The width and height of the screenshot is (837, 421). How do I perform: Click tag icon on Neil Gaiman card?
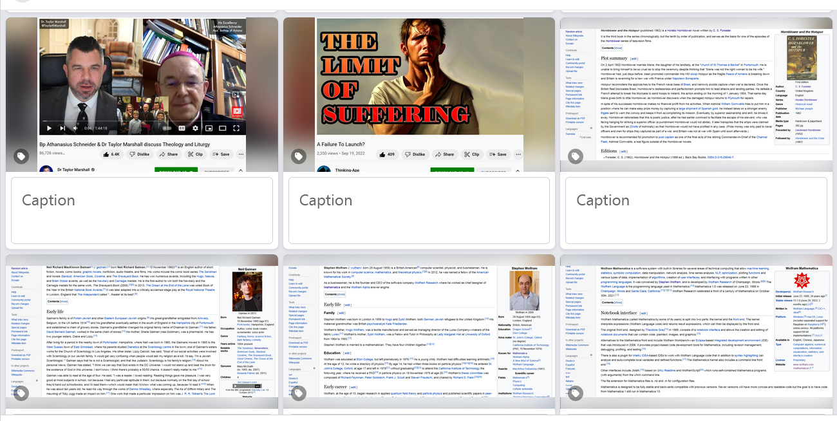[21, 393]
